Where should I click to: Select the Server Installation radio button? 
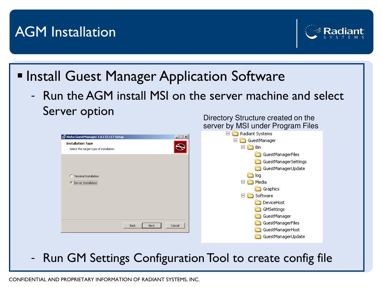[71, 183]
